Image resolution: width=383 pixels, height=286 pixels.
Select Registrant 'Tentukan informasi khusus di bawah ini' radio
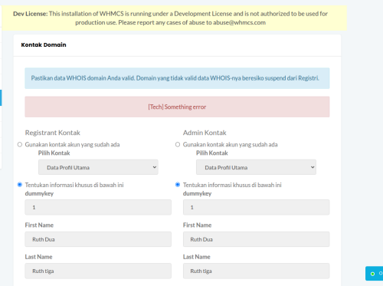pyautogui.click(x=20, y=185)
